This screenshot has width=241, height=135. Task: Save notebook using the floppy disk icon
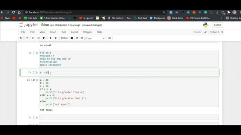point(21,38)
